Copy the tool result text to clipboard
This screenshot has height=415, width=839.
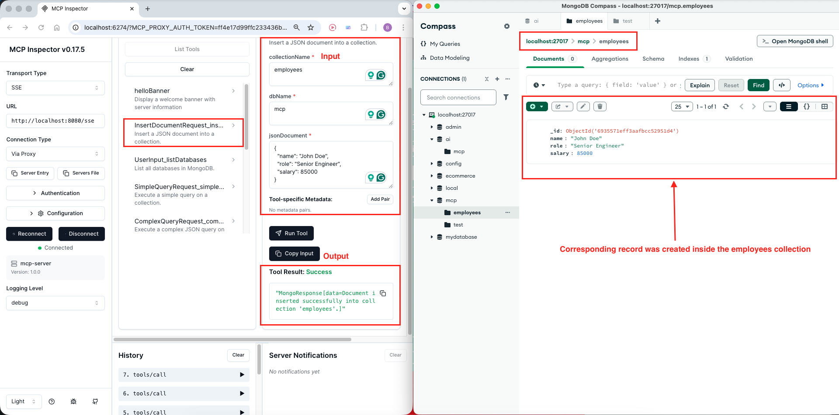click(383, 293)
